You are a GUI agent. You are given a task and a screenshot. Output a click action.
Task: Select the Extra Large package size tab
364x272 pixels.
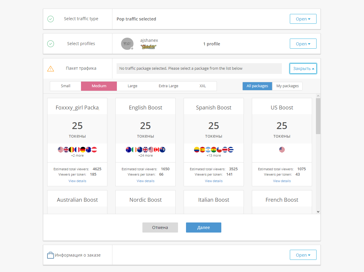(168, 86)
